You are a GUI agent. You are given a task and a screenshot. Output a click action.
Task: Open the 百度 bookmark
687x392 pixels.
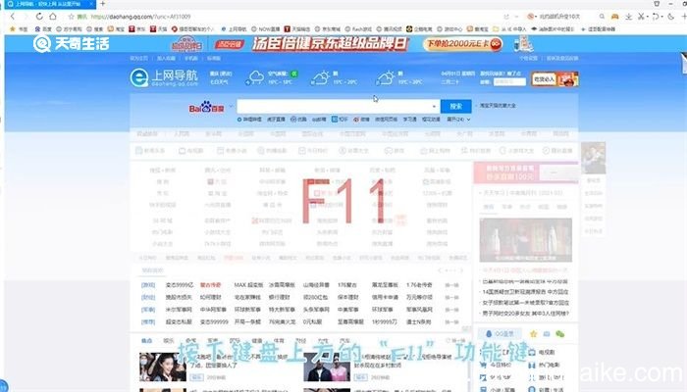[x=43, y=28]
